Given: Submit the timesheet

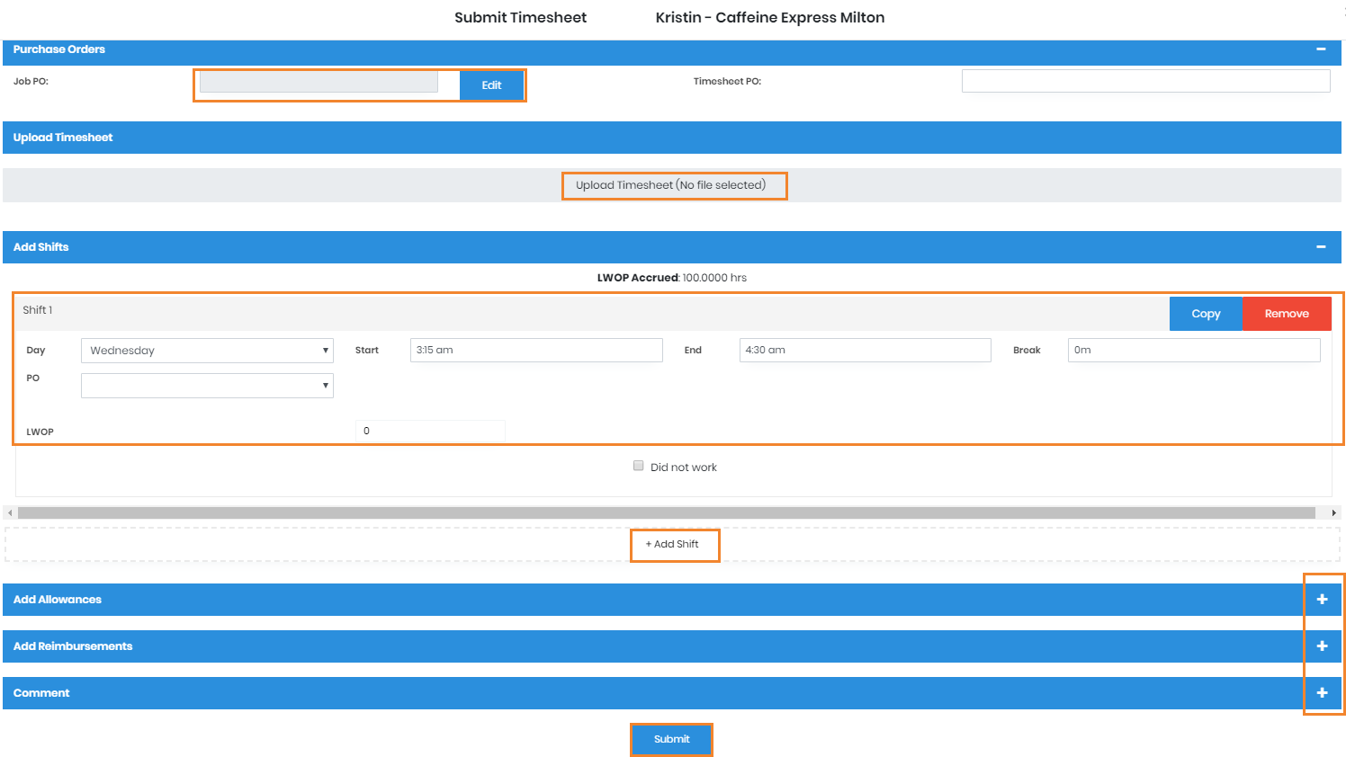Looking at the screenshot, I should coord(671,739).
